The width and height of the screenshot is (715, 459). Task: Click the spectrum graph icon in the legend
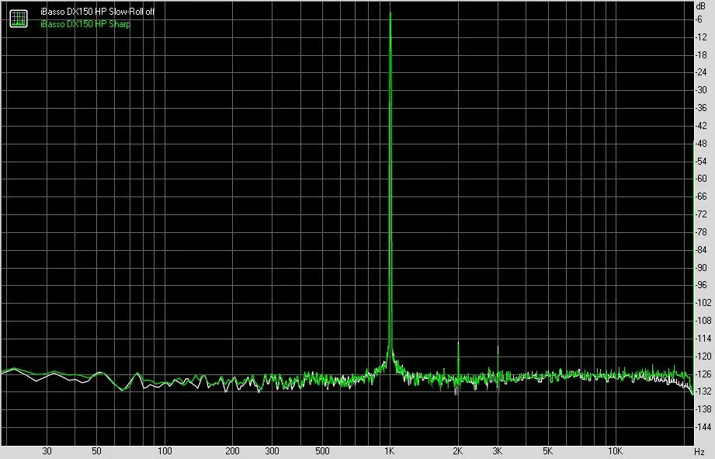pos(19,18)
